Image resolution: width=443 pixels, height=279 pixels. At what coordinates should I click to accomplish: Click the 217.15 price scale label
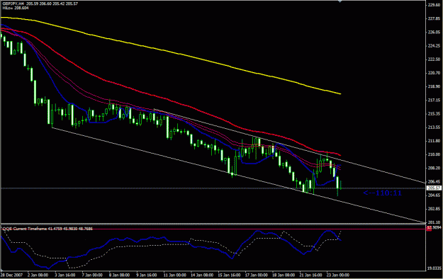click(x=434, y=100)
